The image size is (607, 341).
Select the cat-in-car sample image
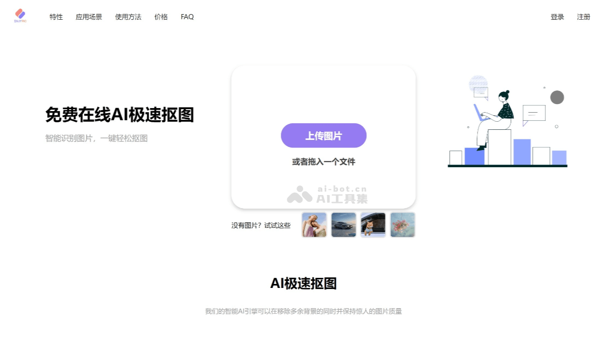pyautogui.click(x=373, y=224)
